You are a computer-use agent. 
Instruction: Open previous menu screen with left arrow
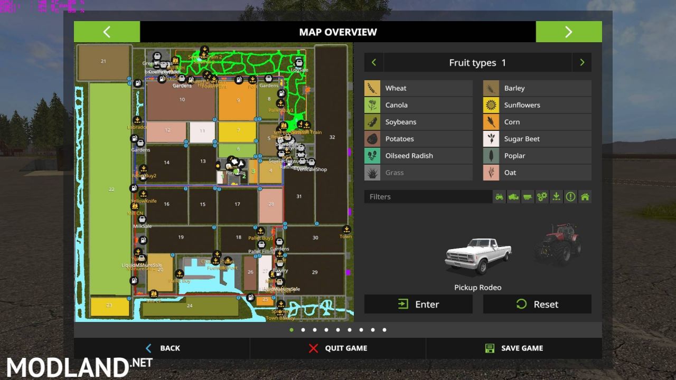click(107, 32)
